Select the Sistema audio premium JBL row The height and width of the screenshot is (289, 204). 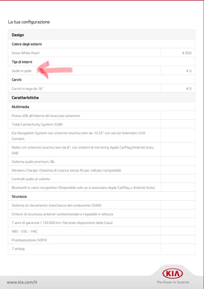[x=102, y=162]
